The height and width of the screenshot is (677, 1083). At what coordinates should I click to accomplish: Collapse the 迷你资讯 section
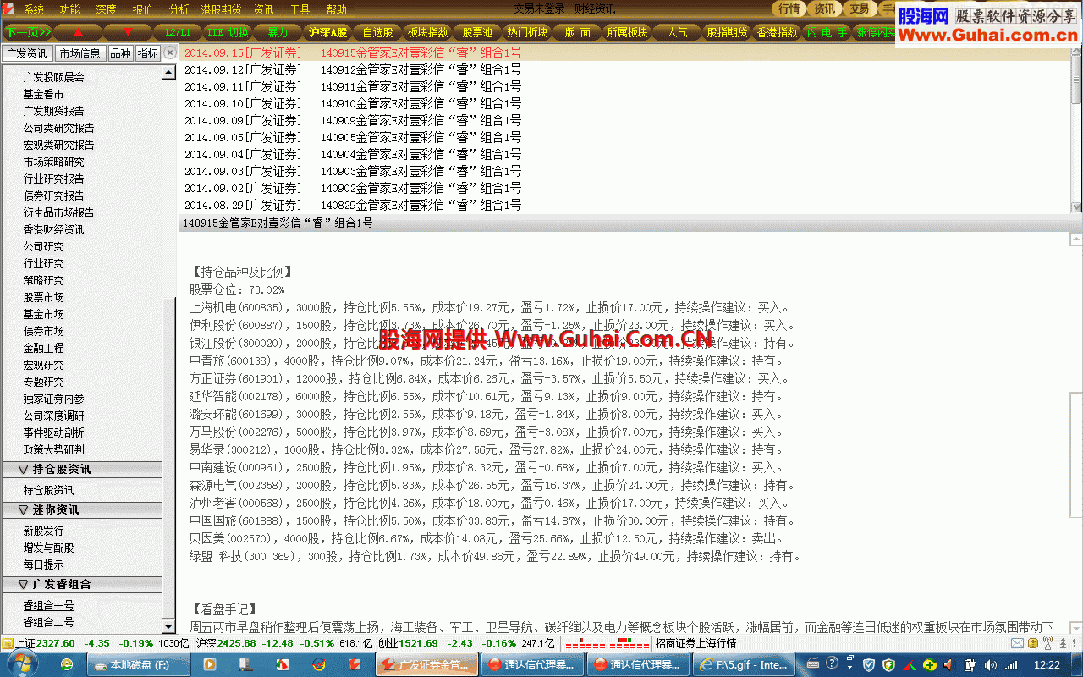click(x=81, y=509)
